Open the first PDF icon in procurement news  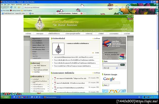pos(55,78)
